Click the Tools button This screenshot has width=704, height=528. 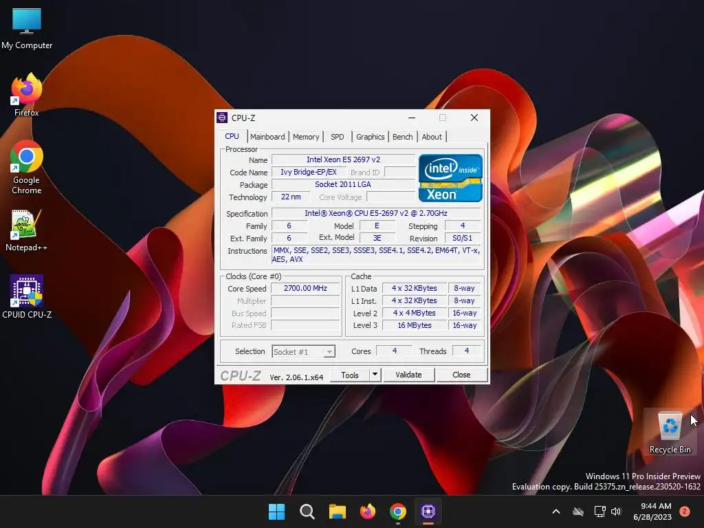[350, 375]
